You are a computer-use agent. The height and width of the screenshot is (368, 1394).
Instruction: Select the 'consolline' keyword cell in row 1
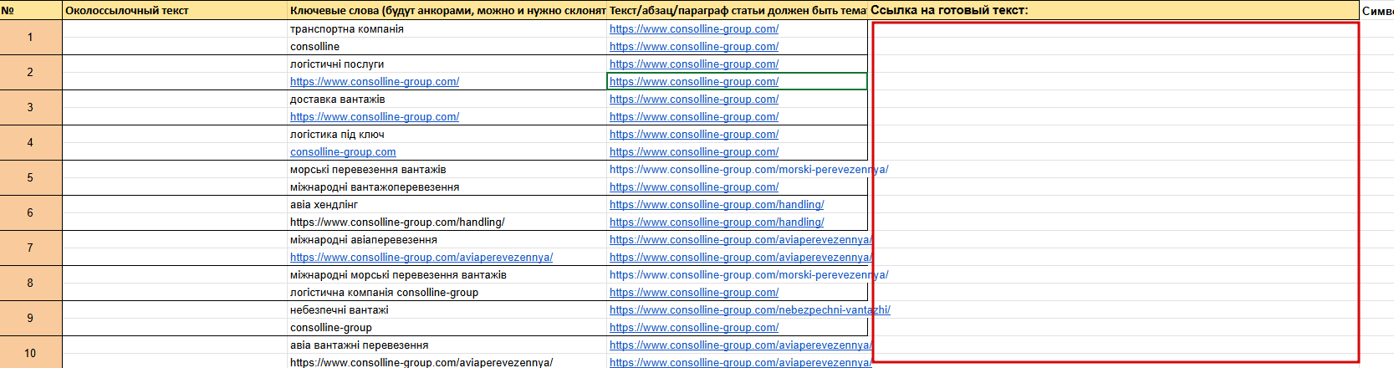point(447,47)
